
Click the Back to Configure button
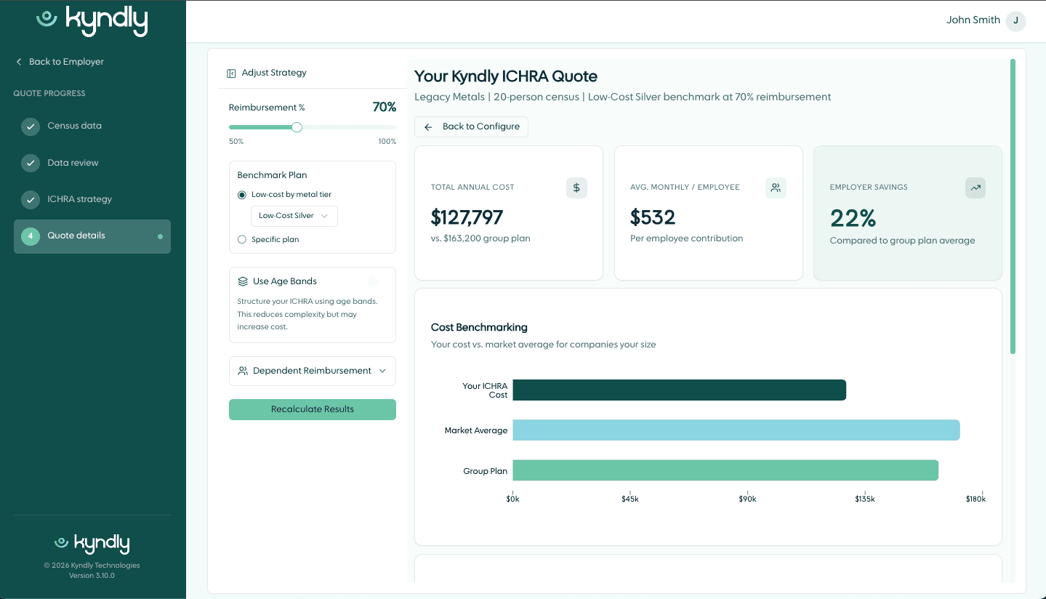471,126
